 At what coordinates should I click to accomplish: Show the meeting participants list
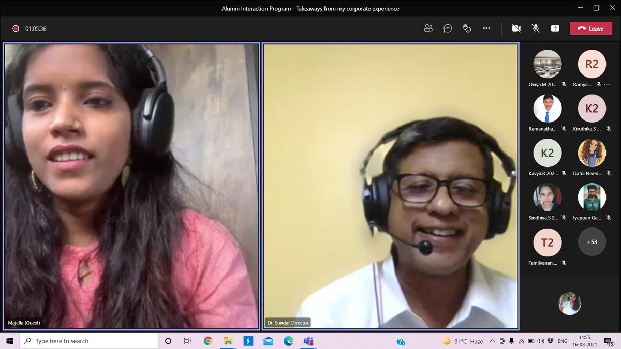click(428, 28)
